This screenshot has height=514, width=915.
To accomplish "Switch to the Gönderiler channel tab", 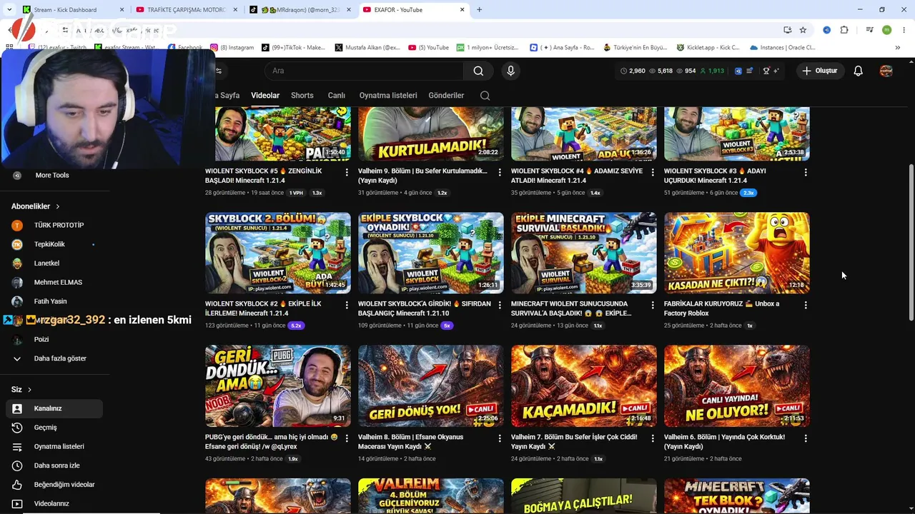I will pos(446,96).
